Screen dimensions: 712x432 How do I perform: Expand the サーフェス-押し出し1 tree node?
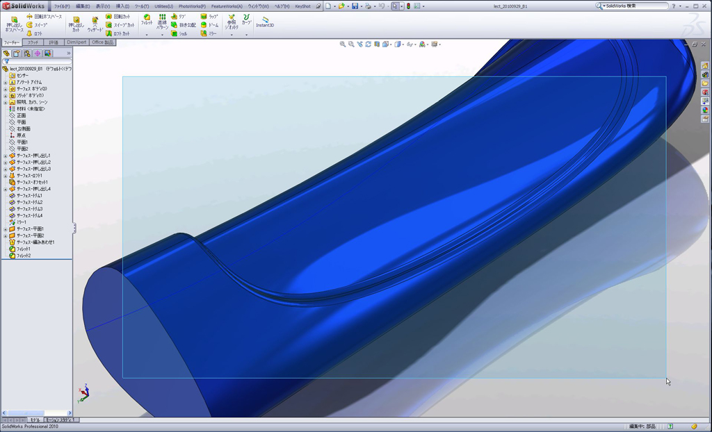[x=6, y=156]
